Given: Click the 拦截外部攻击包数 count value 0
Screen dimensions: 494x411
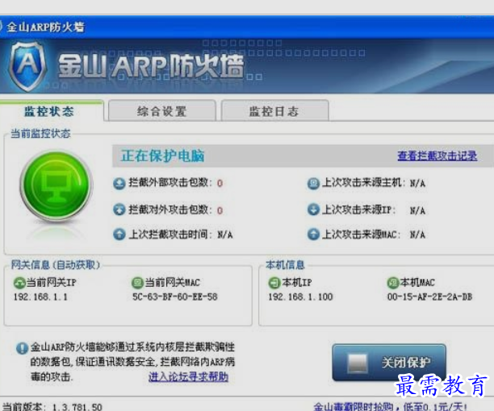Looking at the screenshot, I should [220, 183].
